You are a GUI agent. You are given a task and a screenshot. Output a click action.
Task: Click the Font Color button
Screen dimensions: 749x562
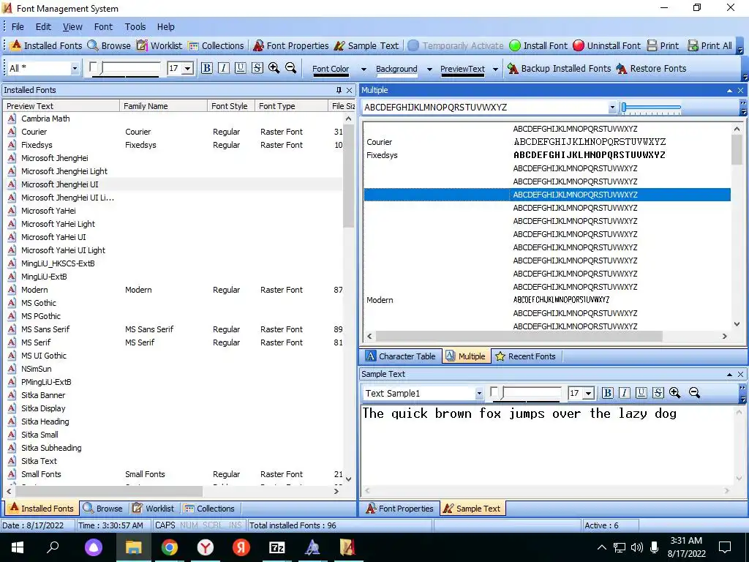331,69
